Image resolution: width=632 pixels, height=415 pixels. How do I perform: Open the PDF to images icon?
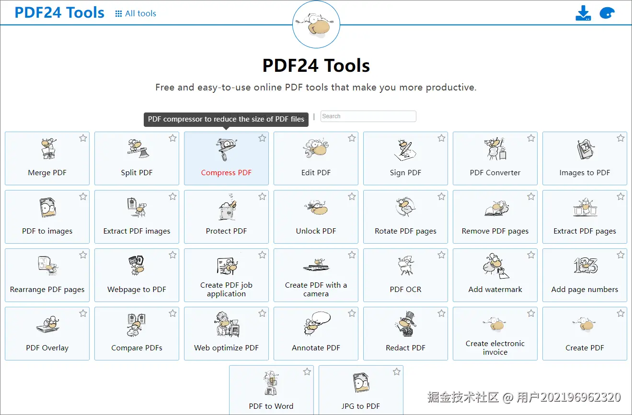coord(47,207)
